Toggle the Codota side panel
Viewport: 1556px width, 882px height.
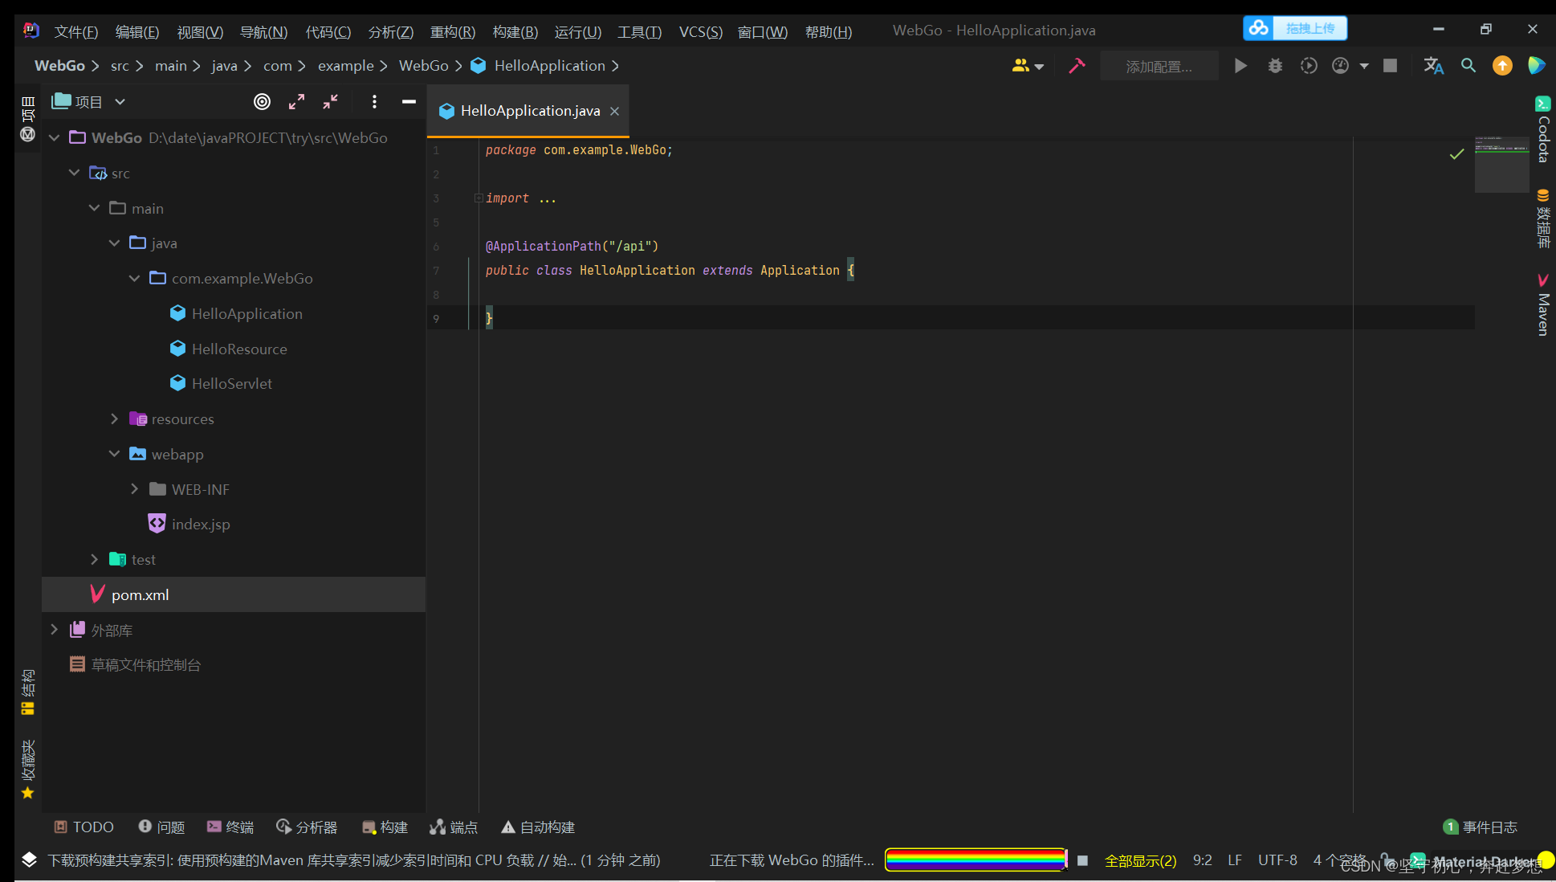tap(1542, 130)
